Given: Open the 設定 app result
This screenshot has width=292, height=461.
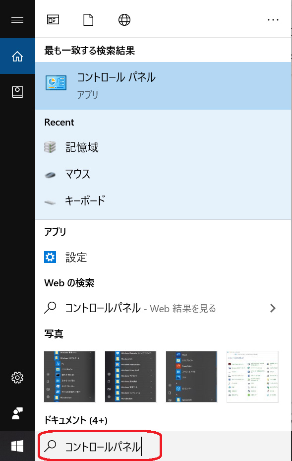Looking at the screenshot, I should pyautogui.click(x=163, y=257).
